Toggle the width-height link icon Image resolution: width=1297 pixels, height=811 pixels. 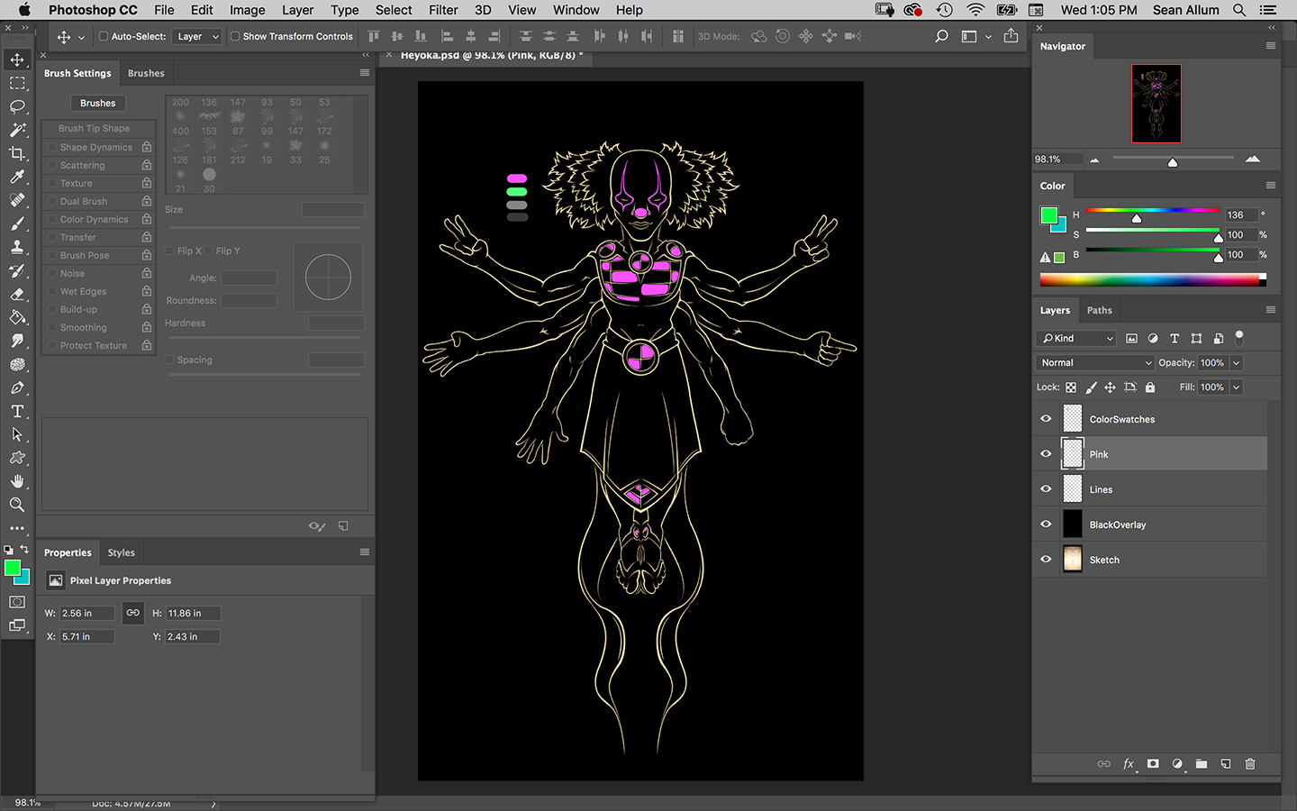pyautogui.click(x=133, y=613)
